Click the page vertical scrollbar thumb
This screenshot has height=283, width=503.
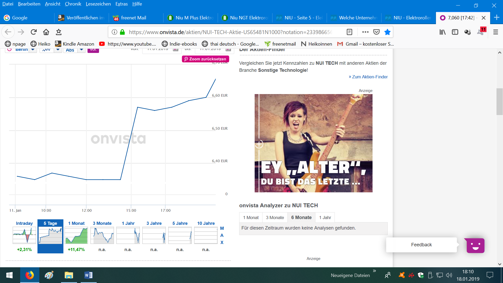[x=499, y=102]
